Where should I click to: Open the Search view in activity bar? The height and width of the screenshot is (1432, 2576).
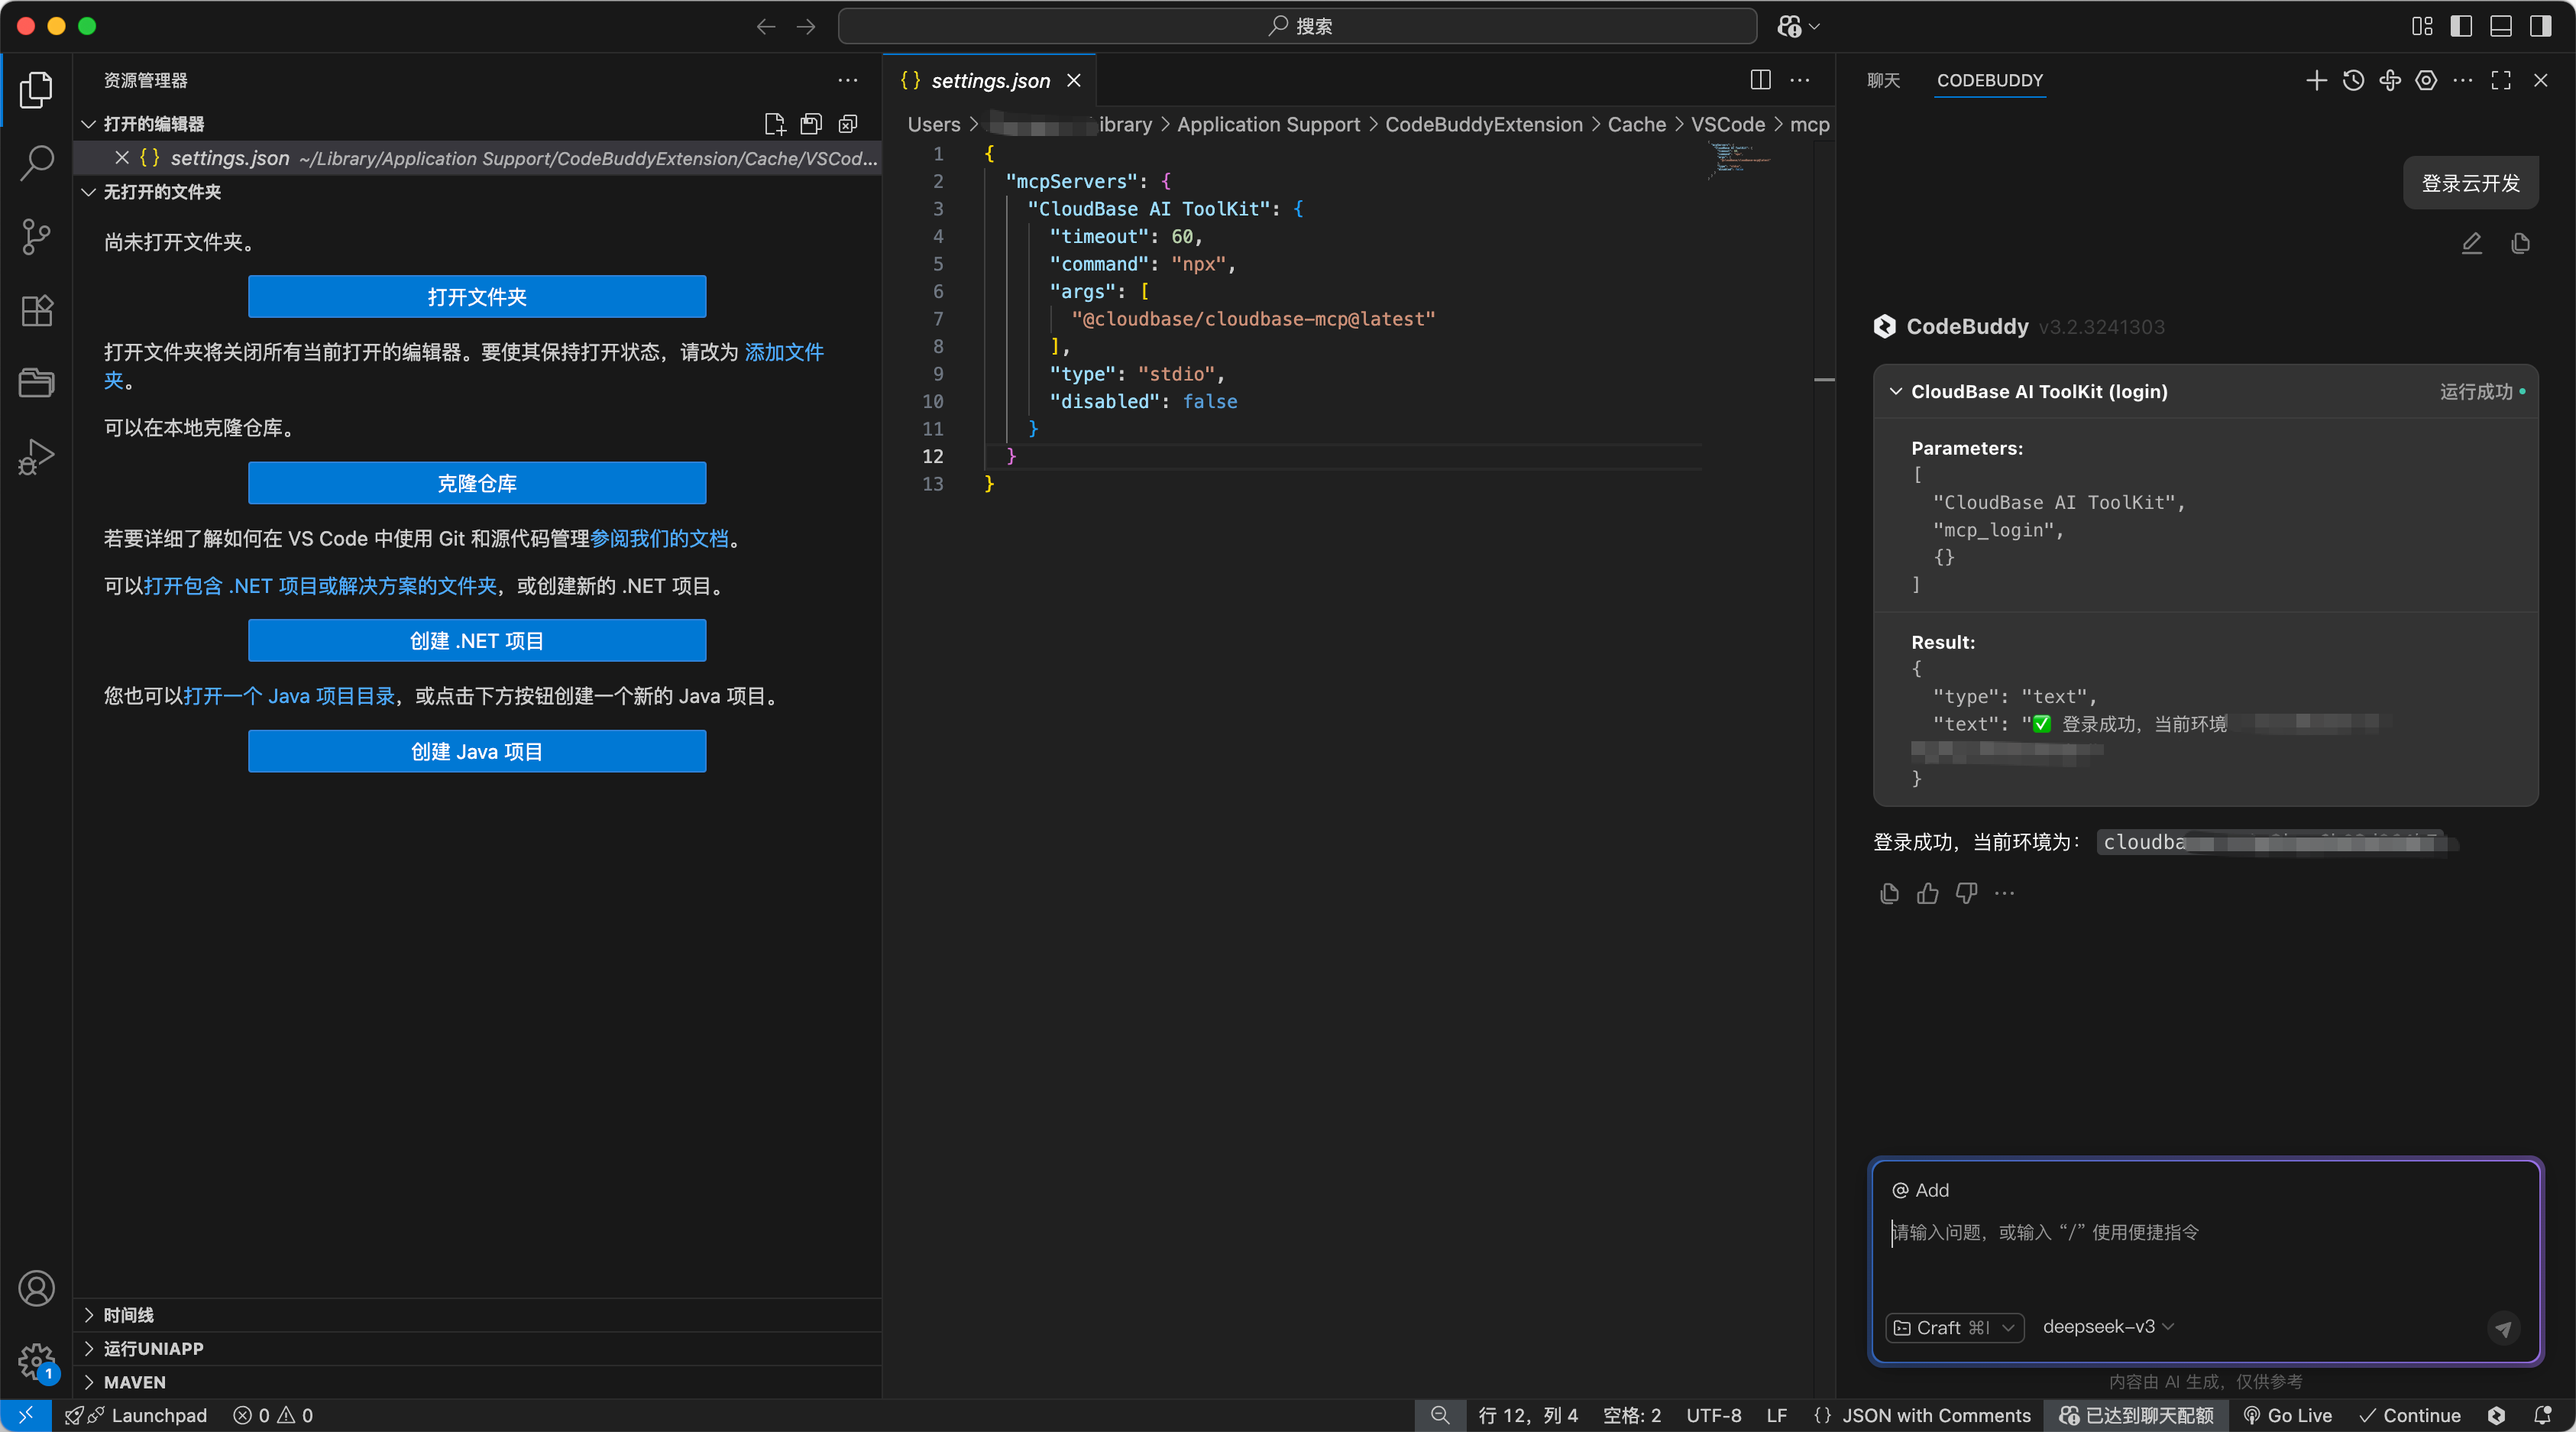pos(36,162)
